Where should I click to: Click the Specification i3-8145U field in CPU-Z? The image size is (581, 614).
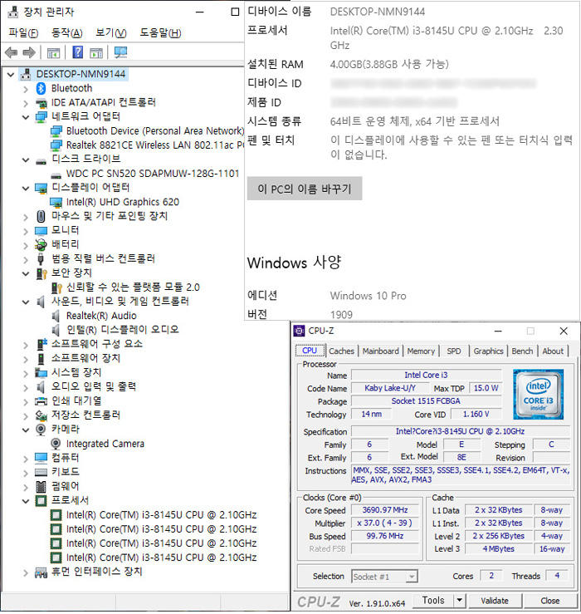pyautogui.click(x=461, y=431)
